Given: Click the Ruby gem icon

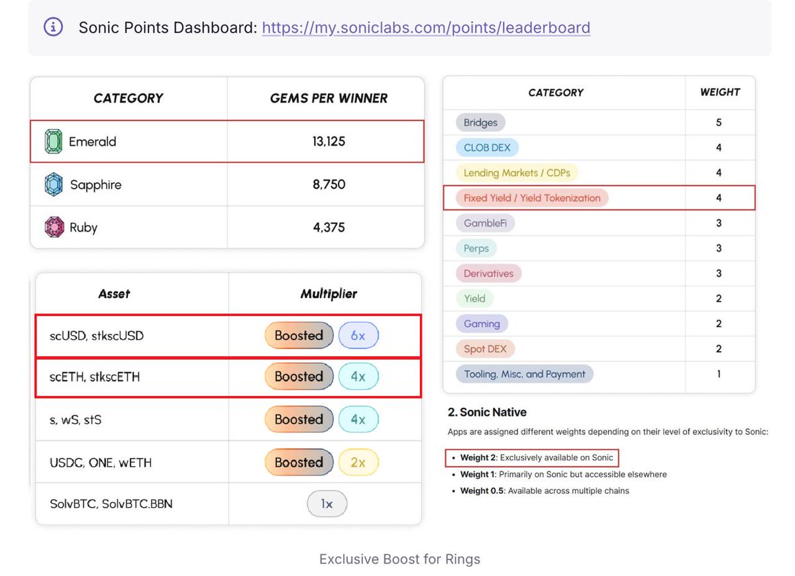Looking at the screenshot, I should (x=53, y=227).
